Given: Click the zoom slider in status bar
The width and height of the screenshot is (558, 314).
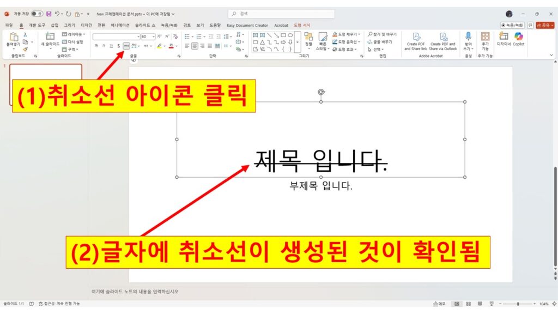Looking at the screenshot, I should pos(517,304).
